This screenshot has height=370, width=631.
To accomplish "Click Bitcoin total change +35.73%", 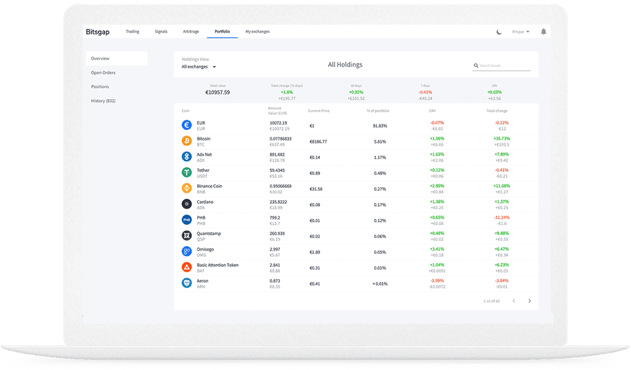I will point(502,139).
